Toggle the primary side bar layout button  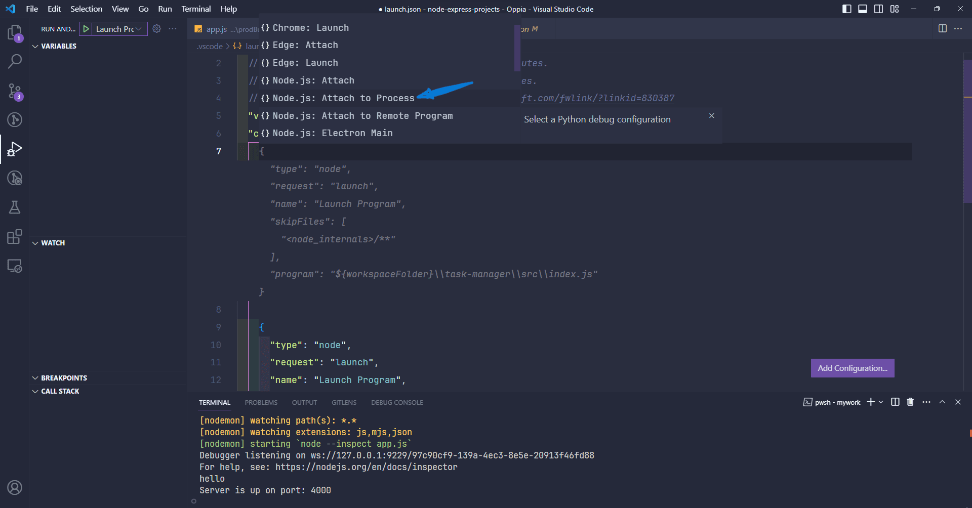846,9
